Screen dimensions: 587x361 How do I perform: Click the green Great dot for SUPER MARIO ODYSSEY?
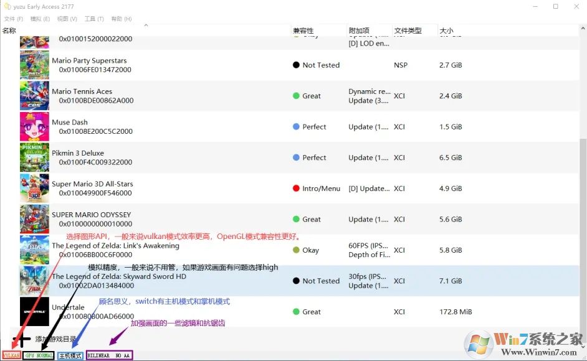296,219
